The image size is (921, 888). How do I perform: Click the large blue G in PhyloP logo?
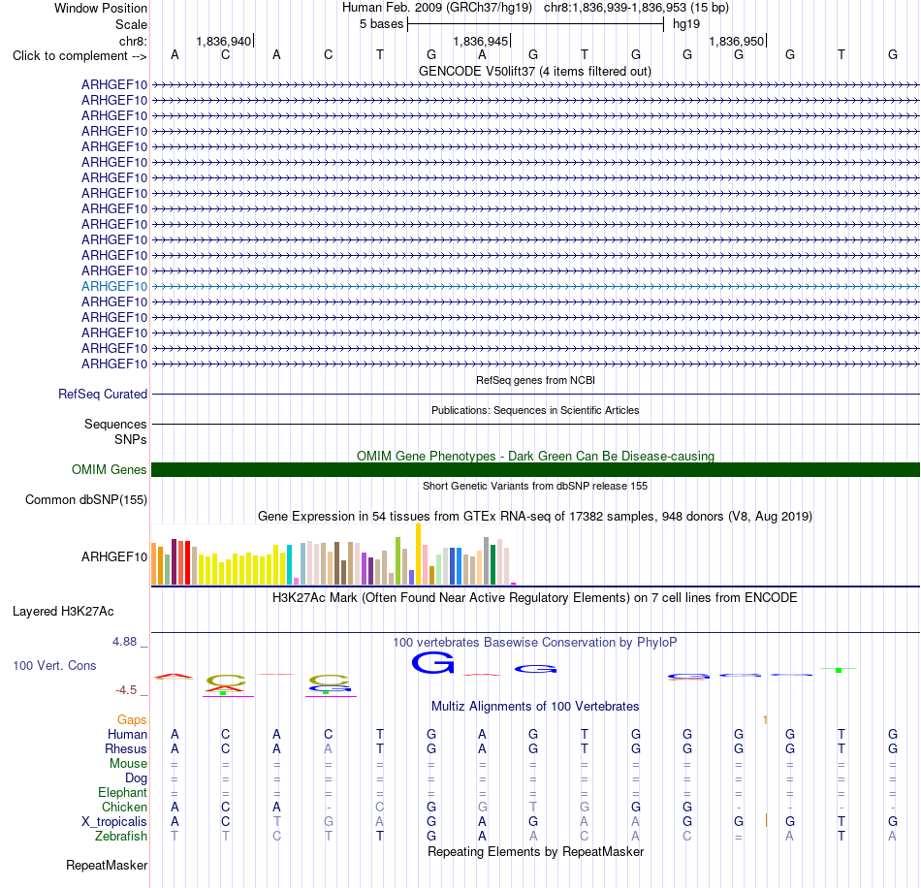click(433, 662)
